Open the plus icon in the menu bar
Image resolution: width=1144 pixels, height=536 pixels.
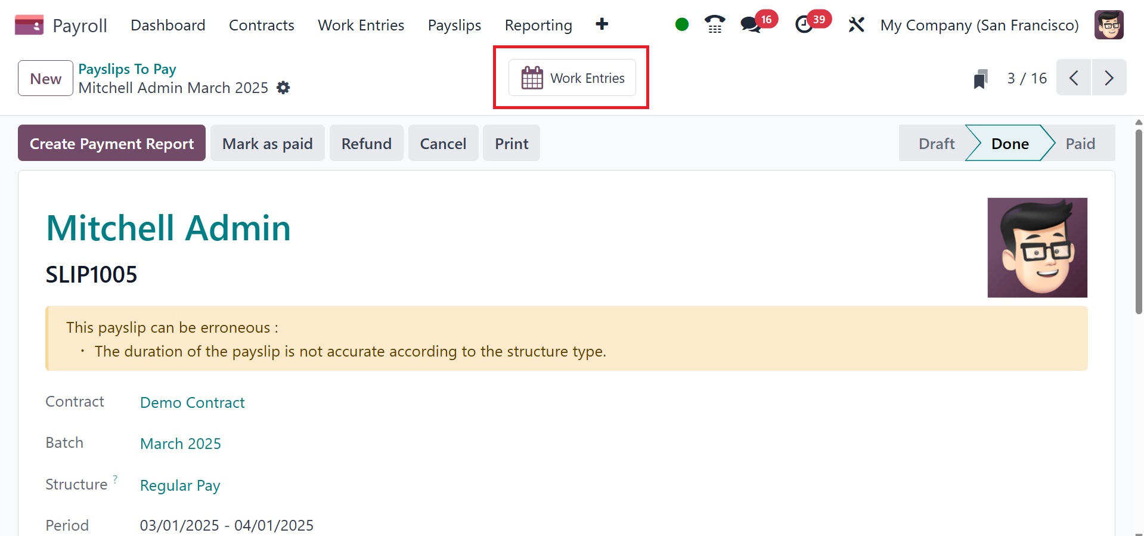[602, 24]
